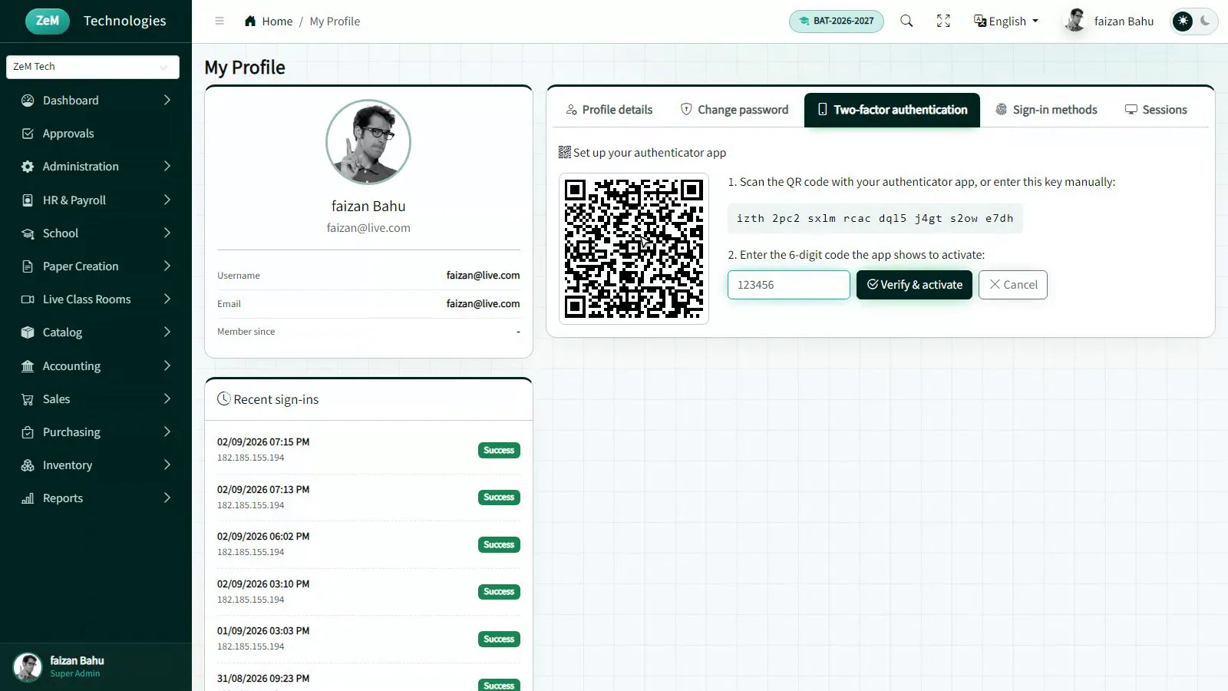Screen dimensions: 1228x691
Task: Expand the Sales menu chevron
Action: 167,399
